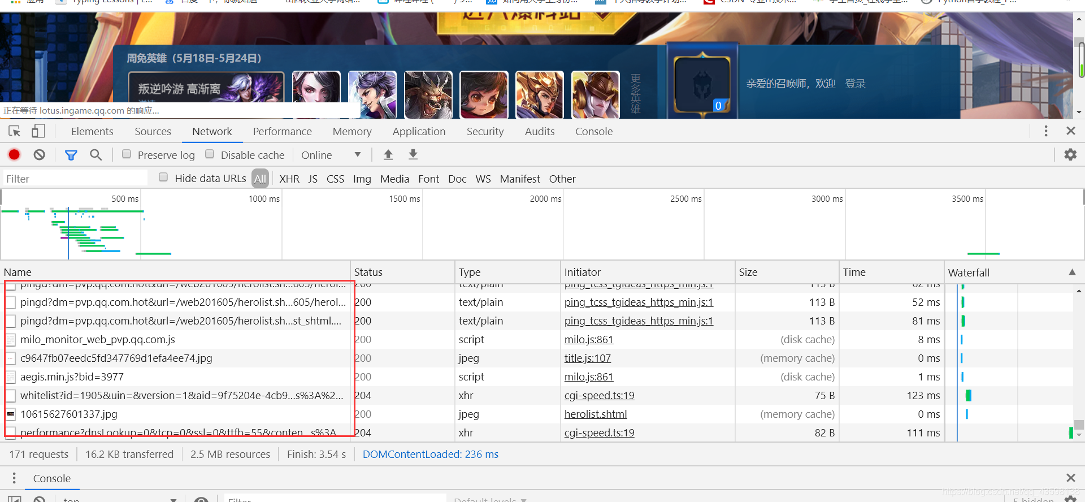
Task: Sort by the Status column header
Action: coord(402,272)
